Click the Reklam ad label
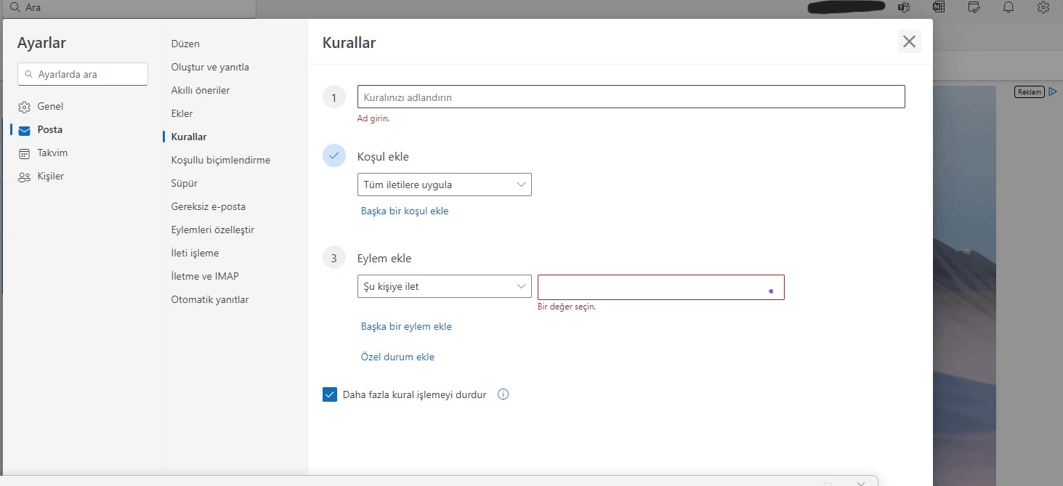 pyautogui.click(x=1029, y=92)
